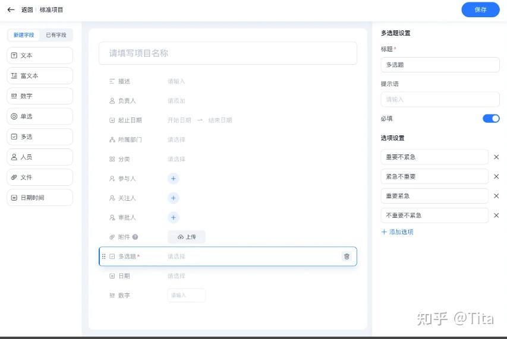Grab the drag handle of 多选题 row
Image resolution: width=507 pixels, height=339 pixels.
tap(103, 256)
